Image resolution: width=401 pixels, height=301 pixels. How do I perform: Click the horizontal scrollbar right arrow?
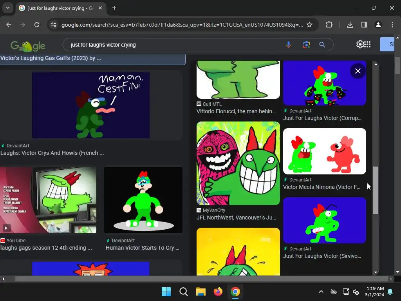[391, 279]
